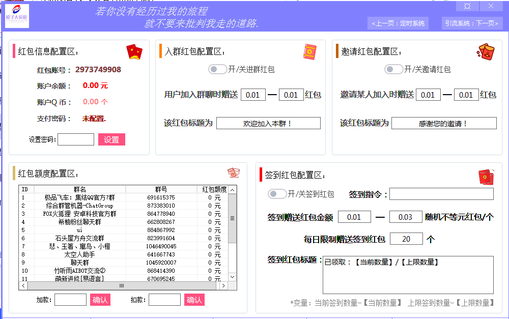The height and width of the screenshot is (319, 509).
Task: Click the round minimize icon in the title bar
Action: [x=467, y=6]
